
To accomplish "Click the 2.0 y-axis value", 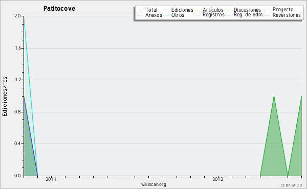I will click(17, 16).
